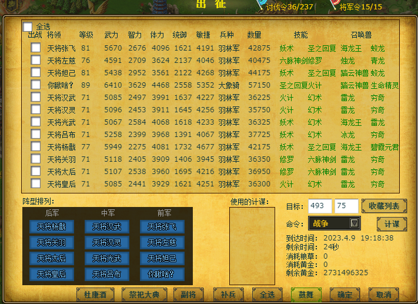
Task: Click the 使用的计谋 empty stratagem box
Action: pyautogui.click(x=252, y=246)
